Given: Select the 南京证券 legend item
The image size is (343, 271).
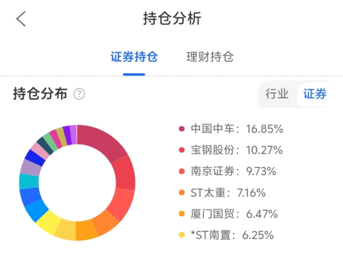Looking at the screenshot, I should point(233,172).
